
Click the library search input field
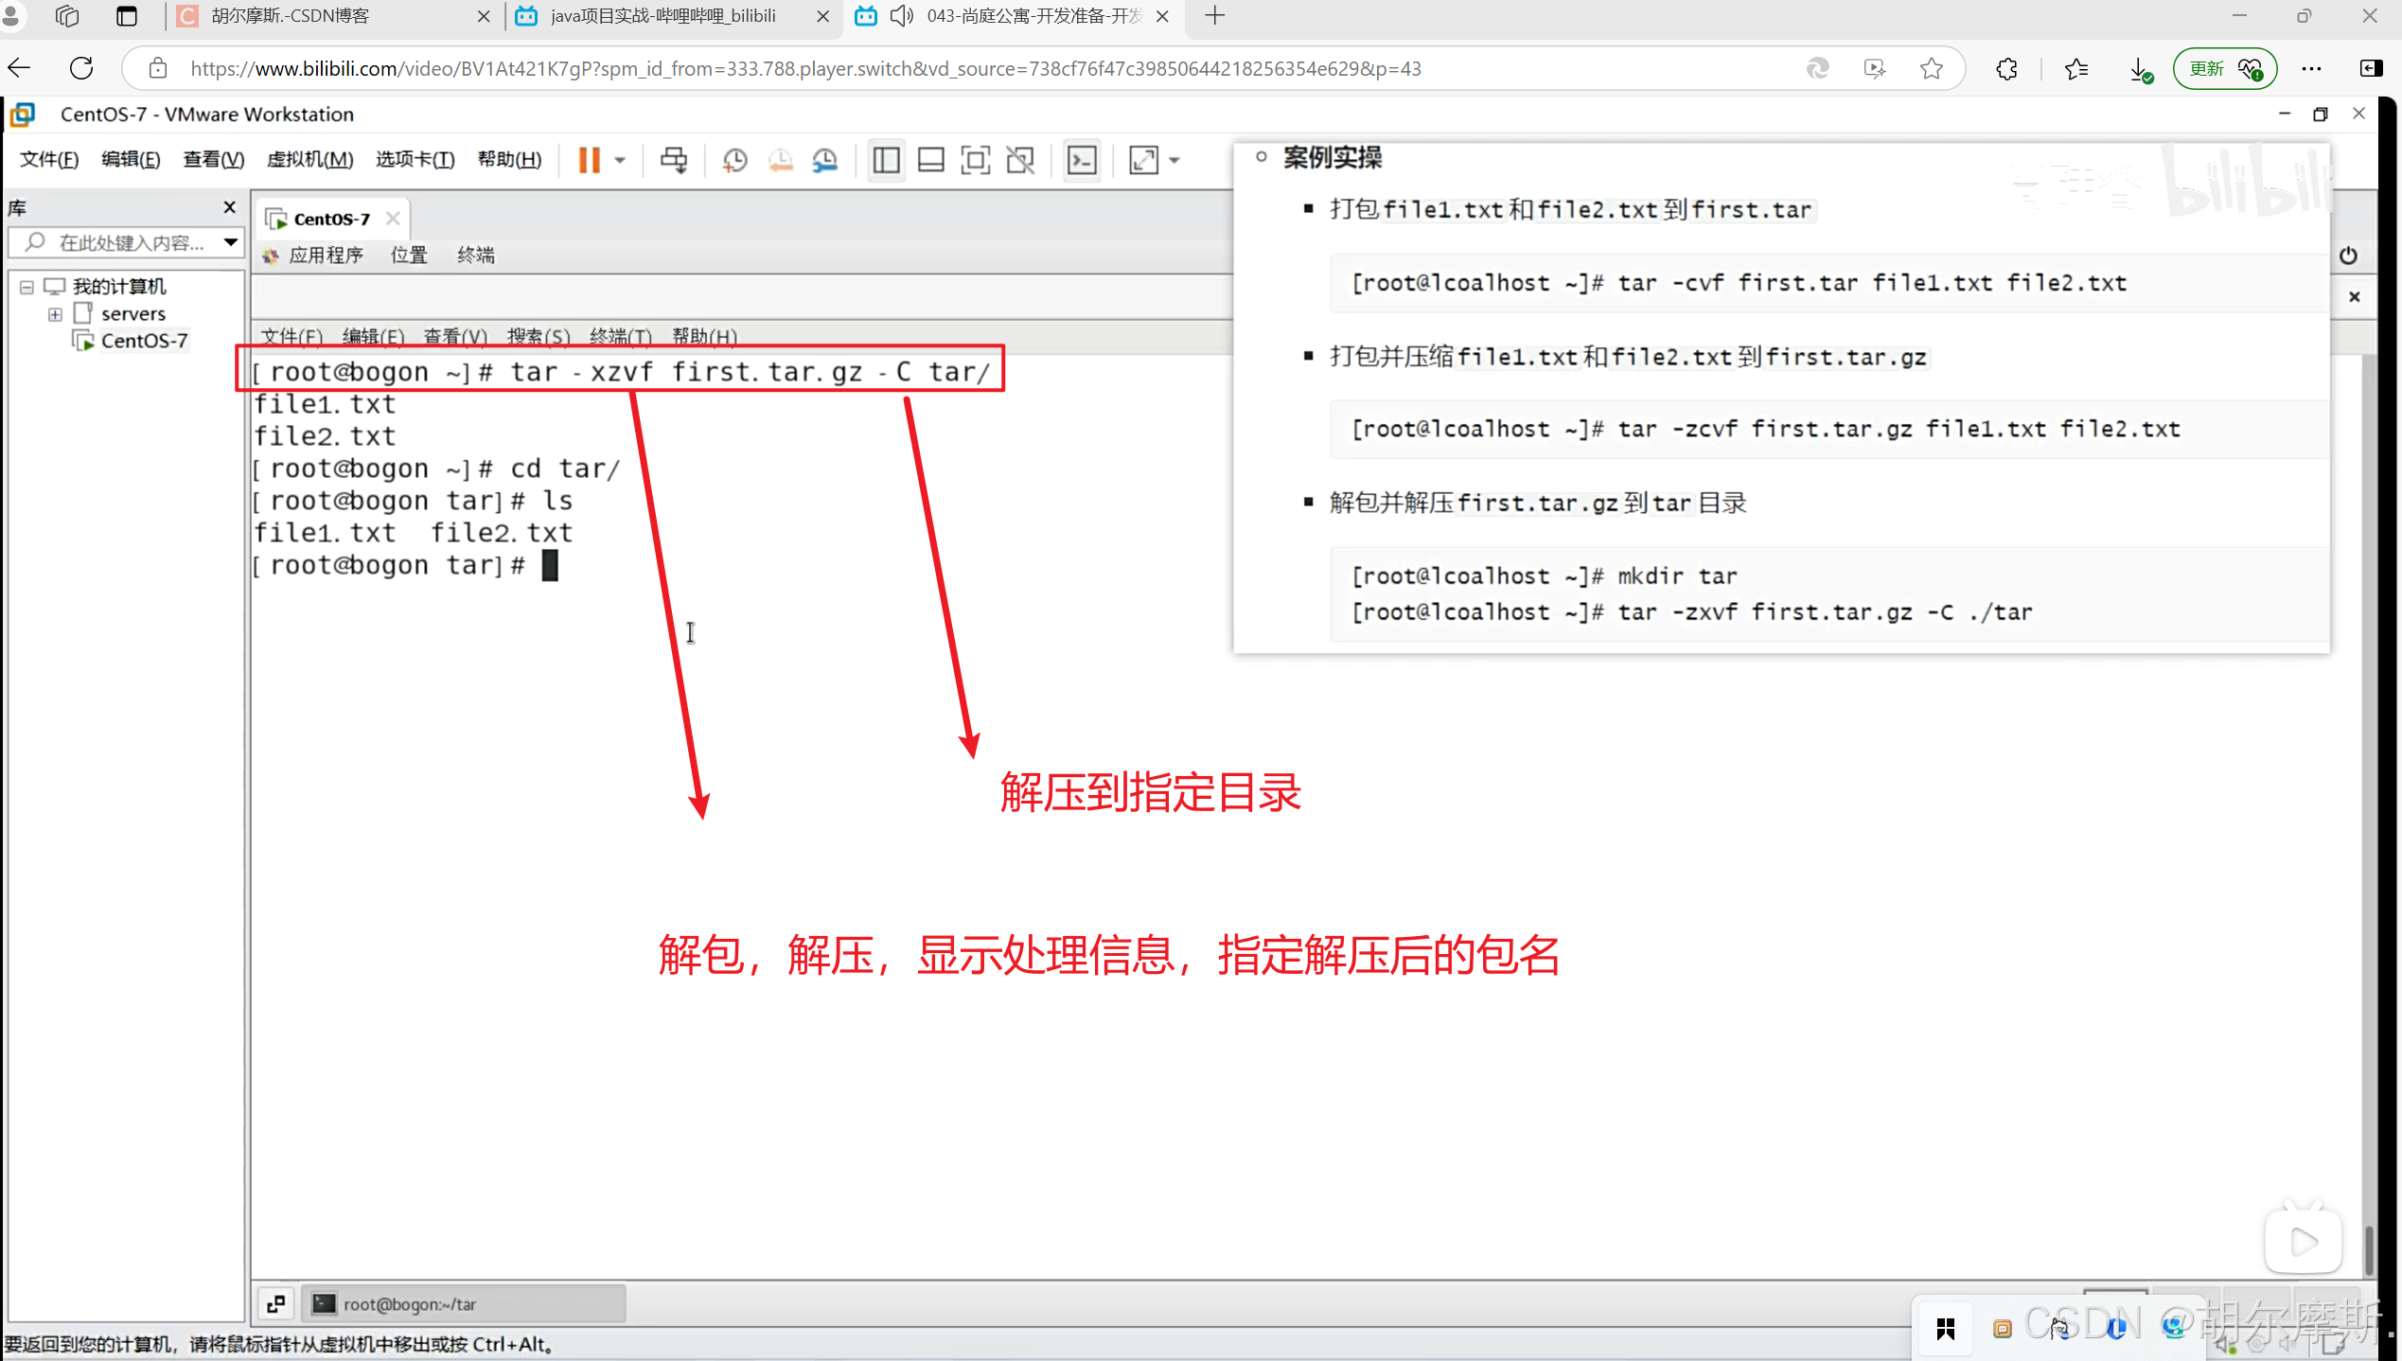[x=131, y=243]
